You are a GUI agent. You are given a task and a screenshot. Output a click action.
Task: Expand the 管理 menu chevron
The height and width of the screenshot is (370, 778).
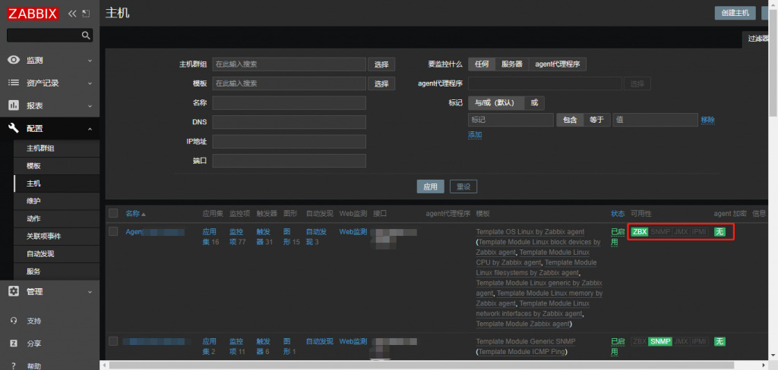point(90,292)
